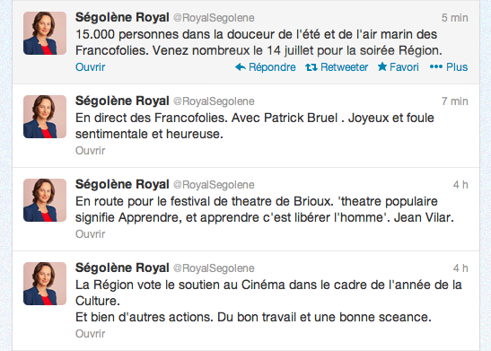The height and width of the screenshot is (351, 491).
Task: Open the Plus options menu
Action: click(457, 67)
